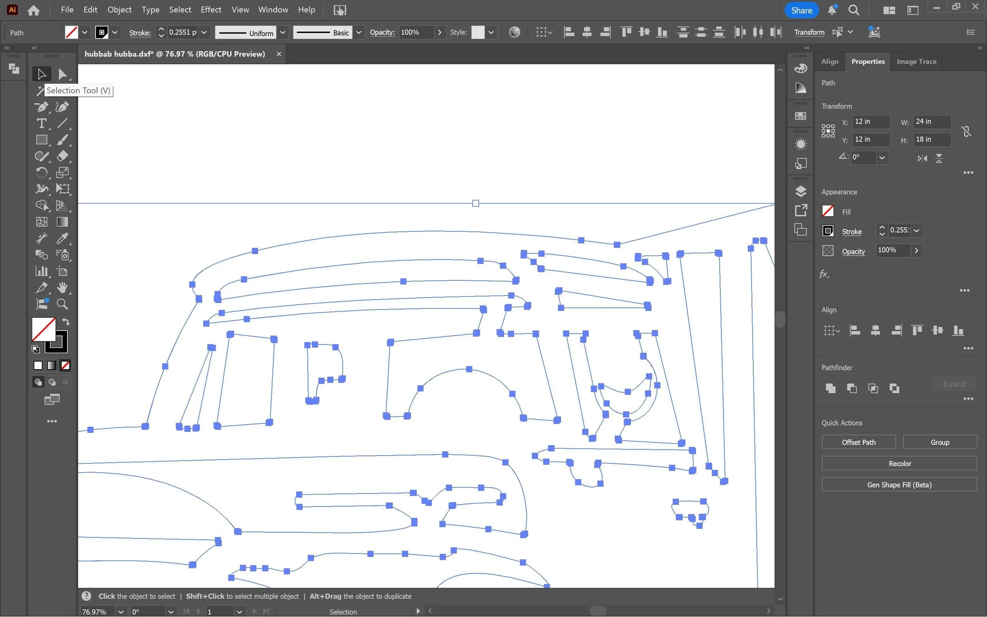Viewport: 987px width, 617px height.
Task: Select the Hand tool
Action: [x=62, y=287]
